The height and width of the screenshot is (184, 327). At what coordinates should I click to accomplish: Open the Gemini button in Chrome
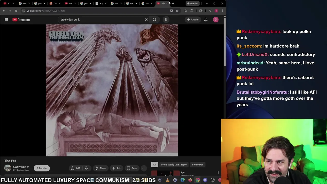point(192,3)
